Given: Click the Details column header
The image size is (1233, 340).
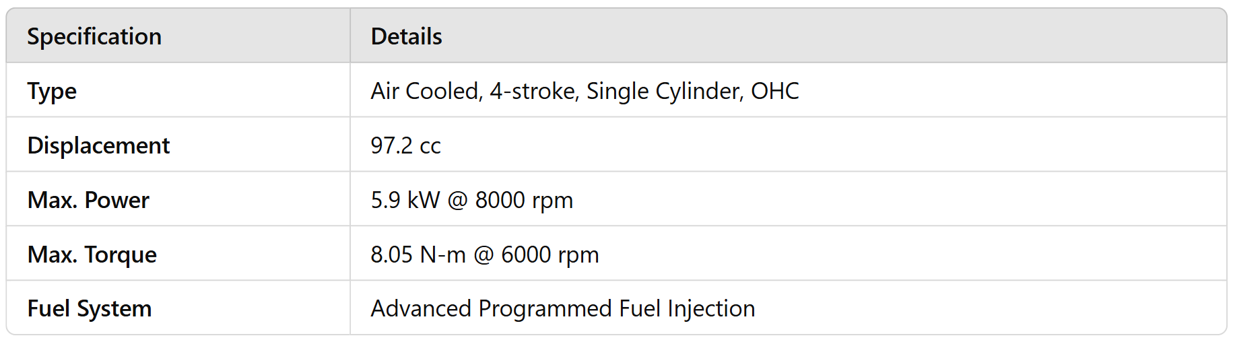Looking at the screenshot, I should coord(406,36).
